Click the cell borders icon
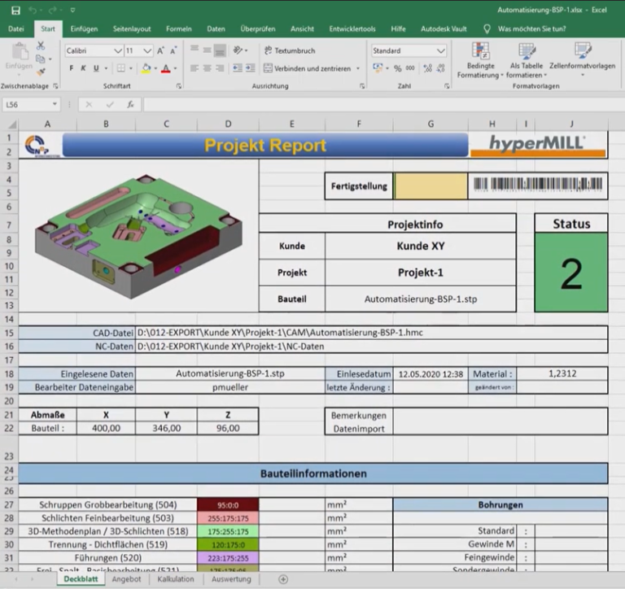The height and width of the screenshot is (589, 625). [121, 68]
